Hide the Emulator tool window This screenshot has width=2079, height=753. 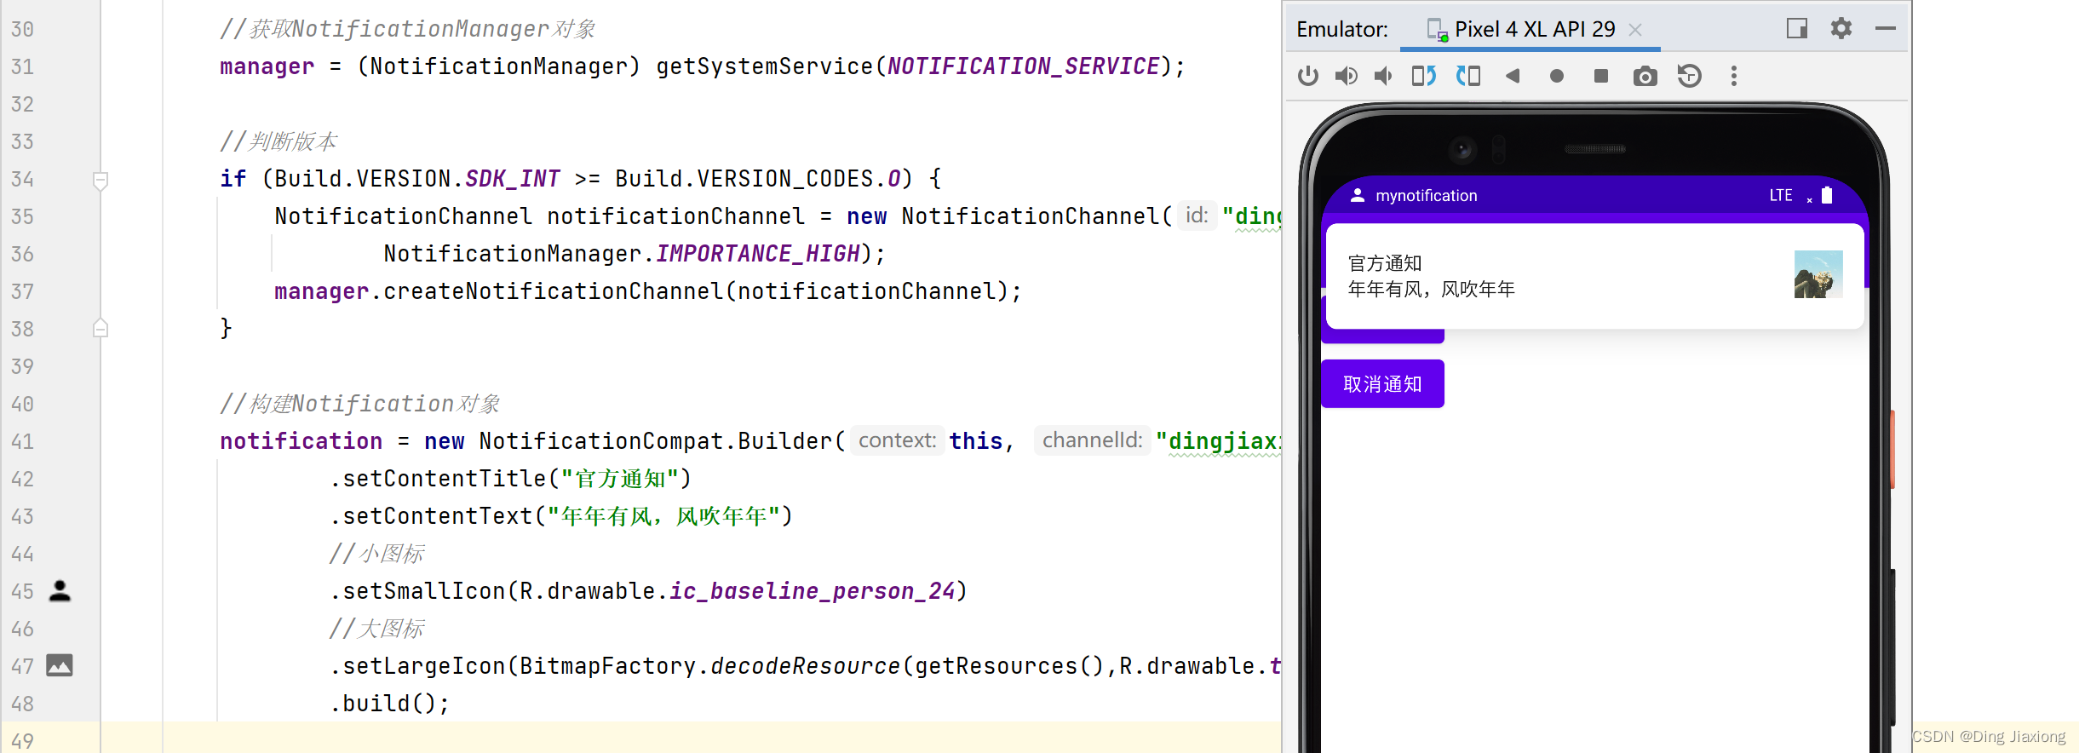coord(1886,29)
